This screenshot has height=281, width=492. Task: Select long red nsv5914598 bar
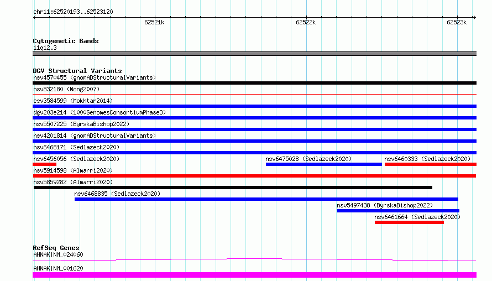tap(254, 176)
